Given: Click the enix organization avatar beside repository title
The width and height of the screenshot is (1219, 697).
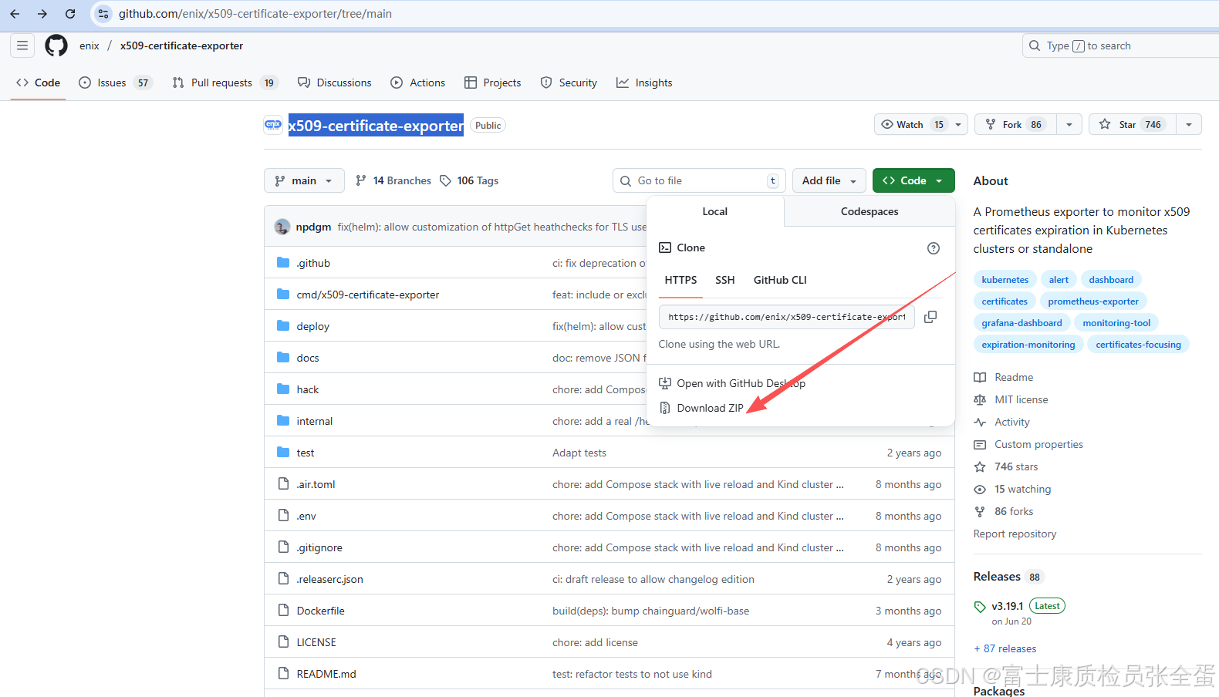Looking at the screenshot, I should [273, 125].
